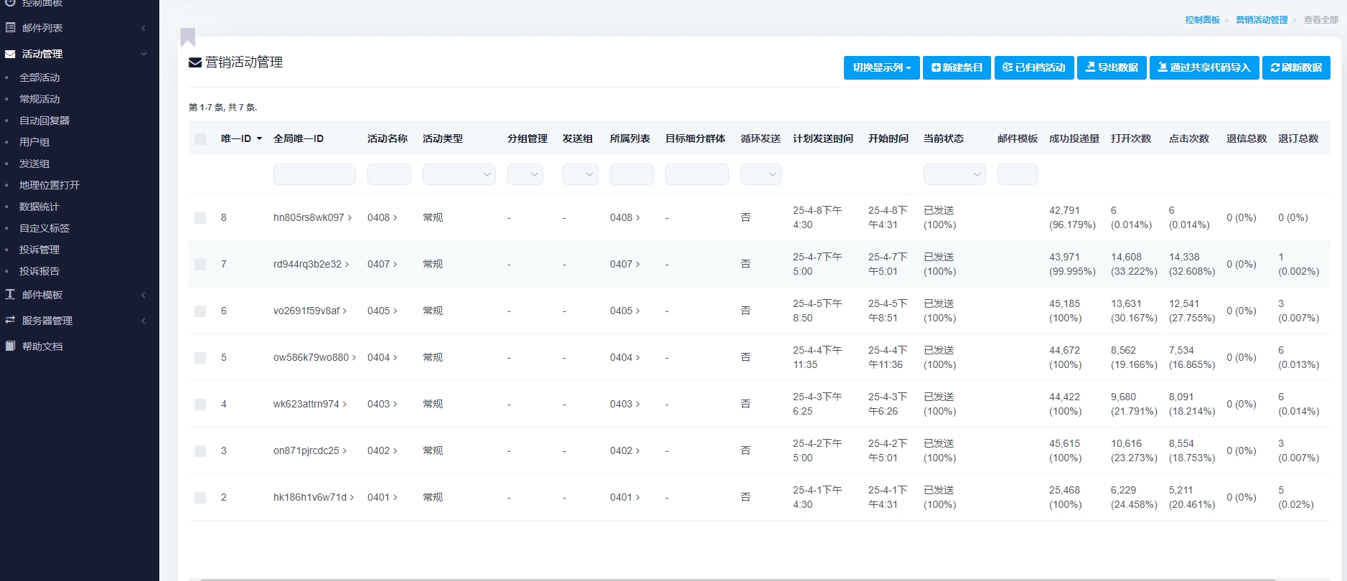Image resolution: width=1347 pixels, height=581 pixels.
Task: Toggle the select-all checkbox in table header
Action: click(x=200, y=139)
